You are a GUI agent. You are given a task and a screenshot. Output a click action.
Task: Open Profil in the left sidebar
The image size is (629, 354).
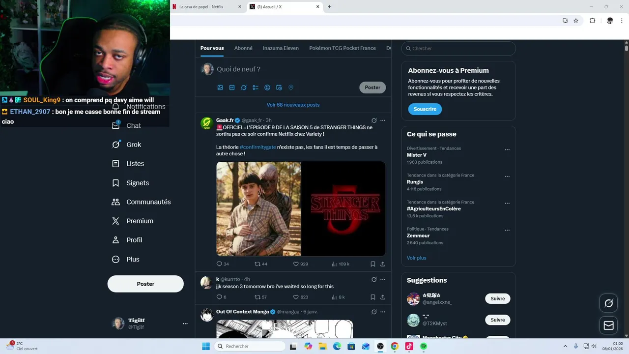pyautogui.click(x=127, y=240)
